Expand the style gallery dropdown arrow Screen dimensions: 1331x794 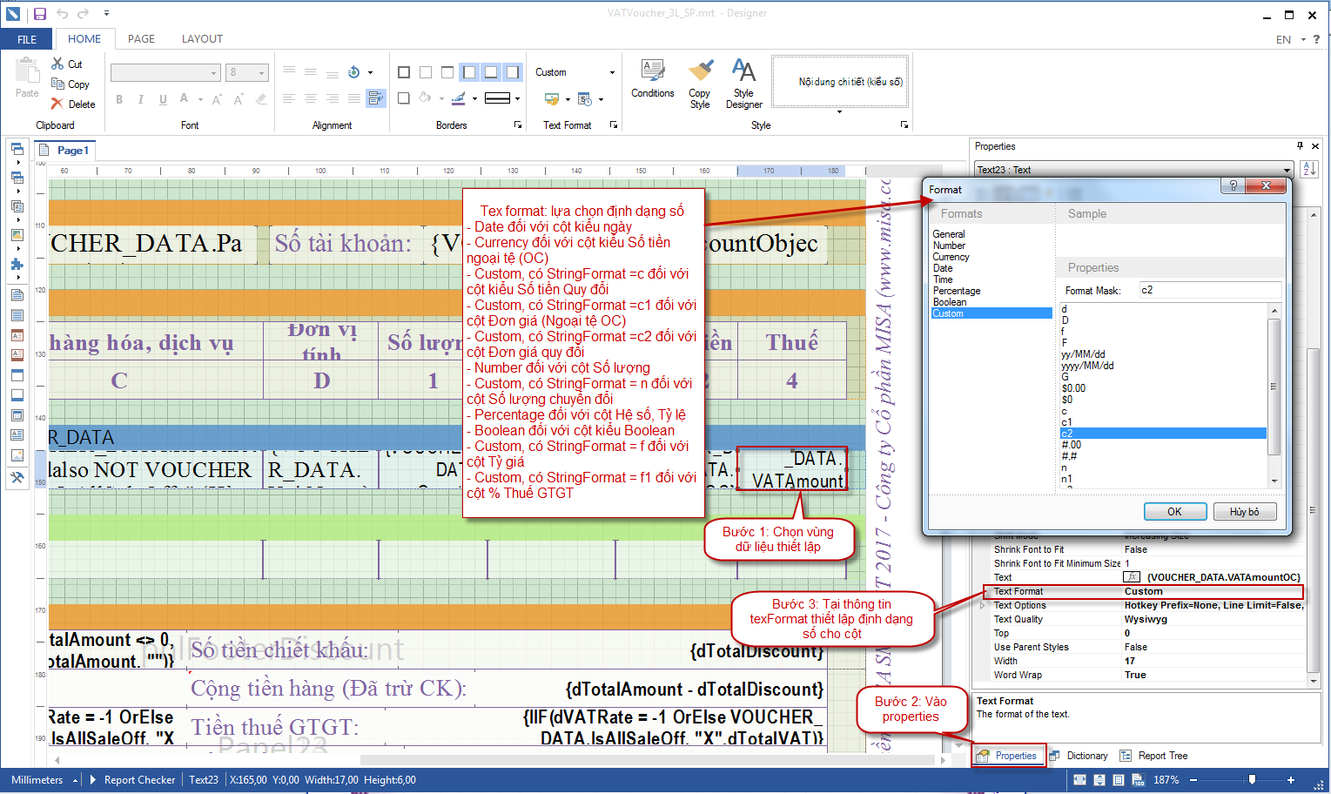(x=839, y=111)
